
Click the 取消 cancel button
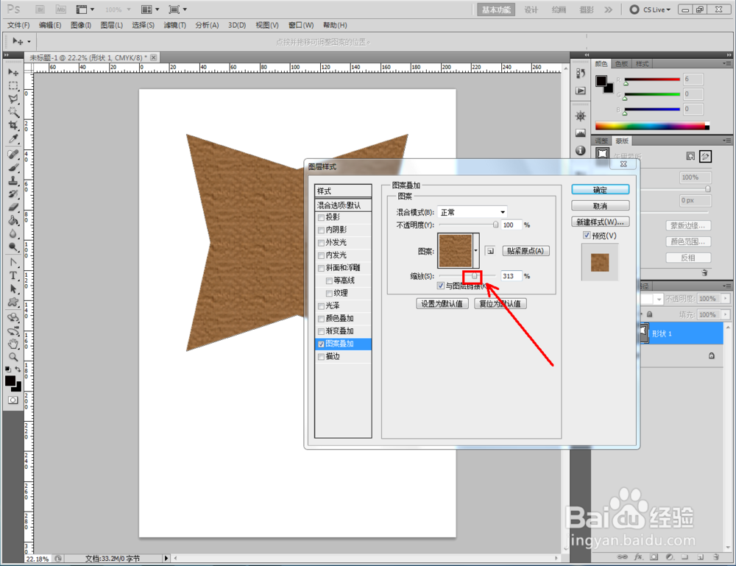point(601,205)
